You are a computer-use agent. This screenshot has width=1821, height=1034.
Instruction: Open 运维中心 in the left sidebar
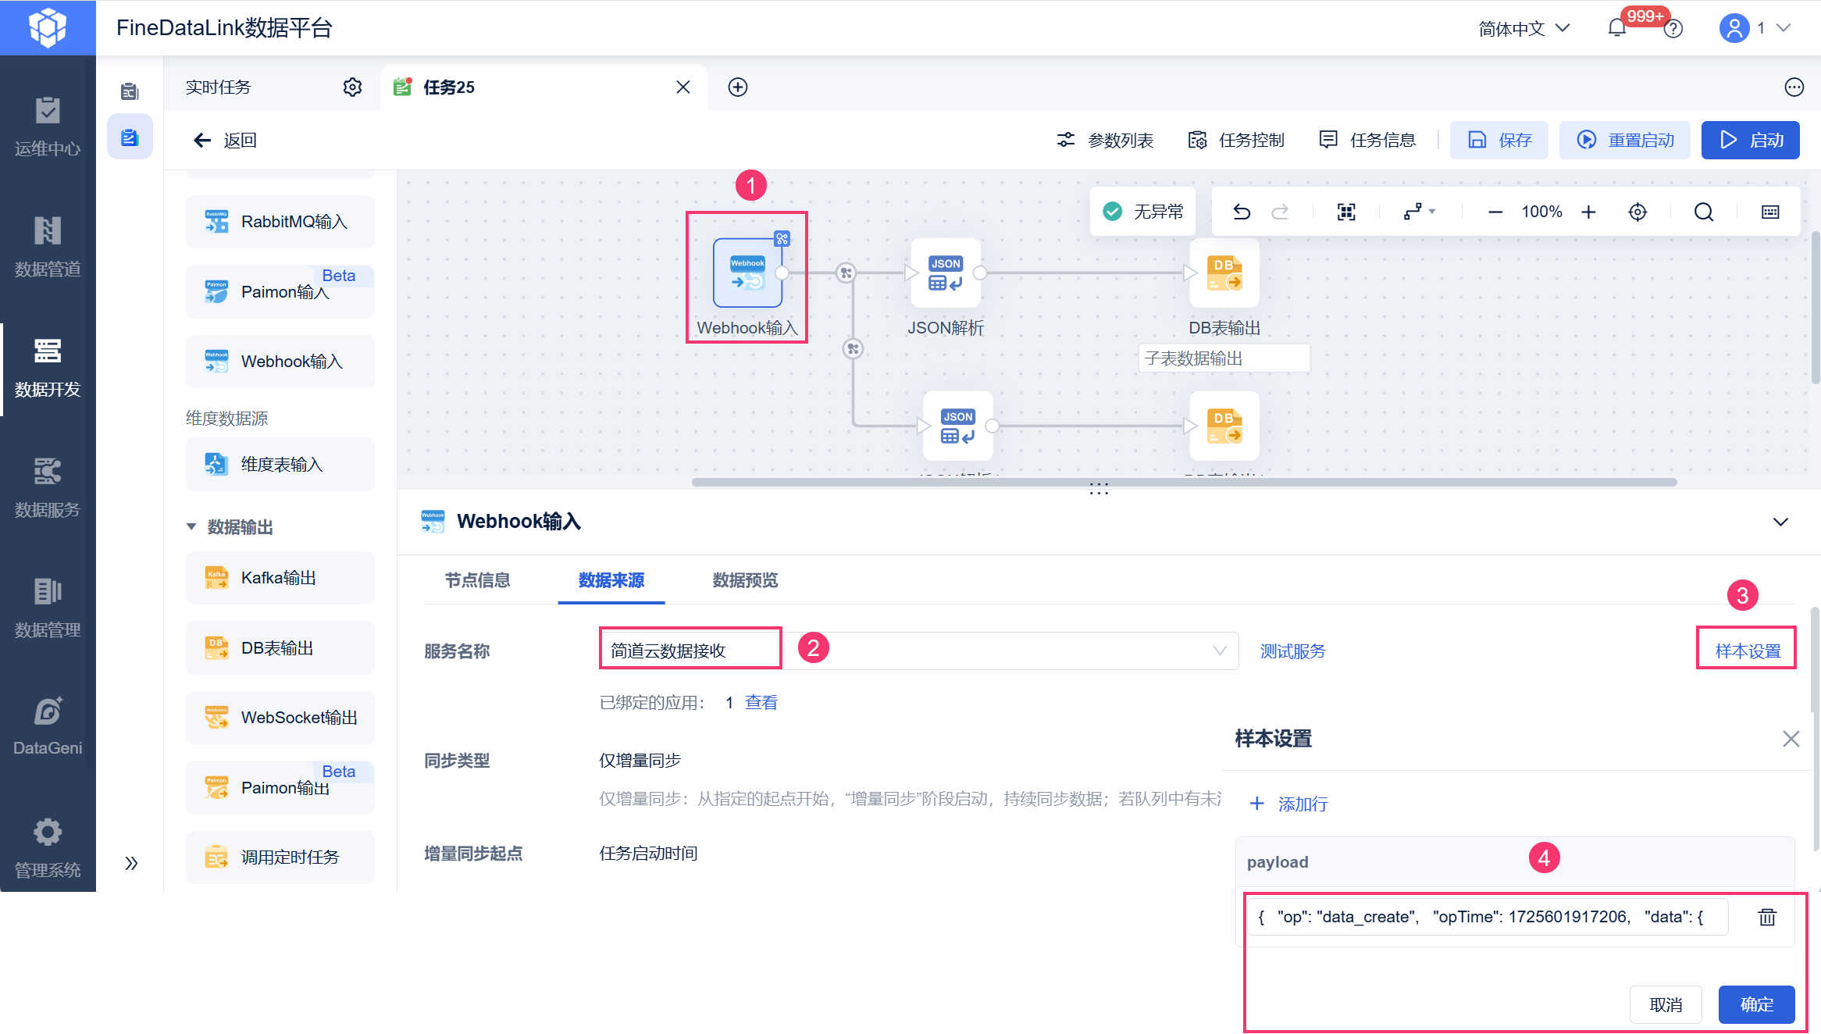(x=48, y=127)
